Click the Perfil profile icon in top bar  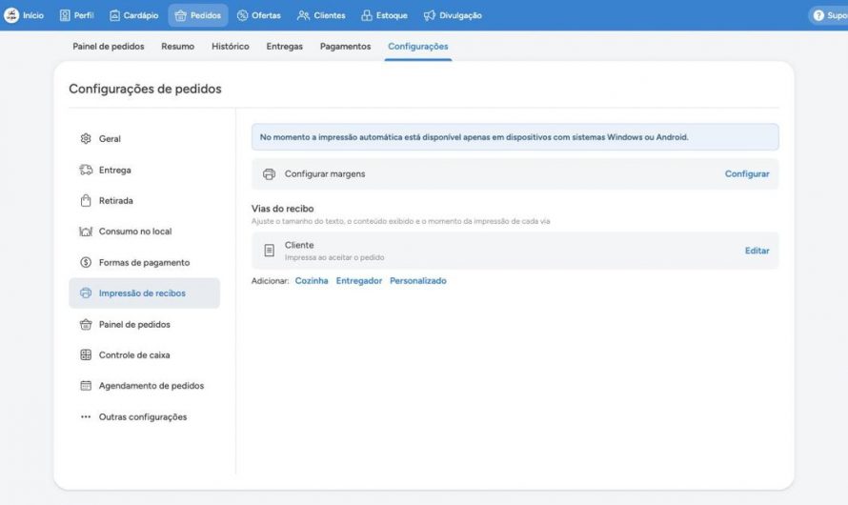click(x=65, y=15)
